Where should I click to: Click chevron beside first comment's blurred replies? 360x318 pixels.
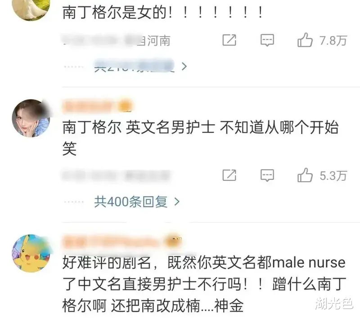[x=184, y=67]
